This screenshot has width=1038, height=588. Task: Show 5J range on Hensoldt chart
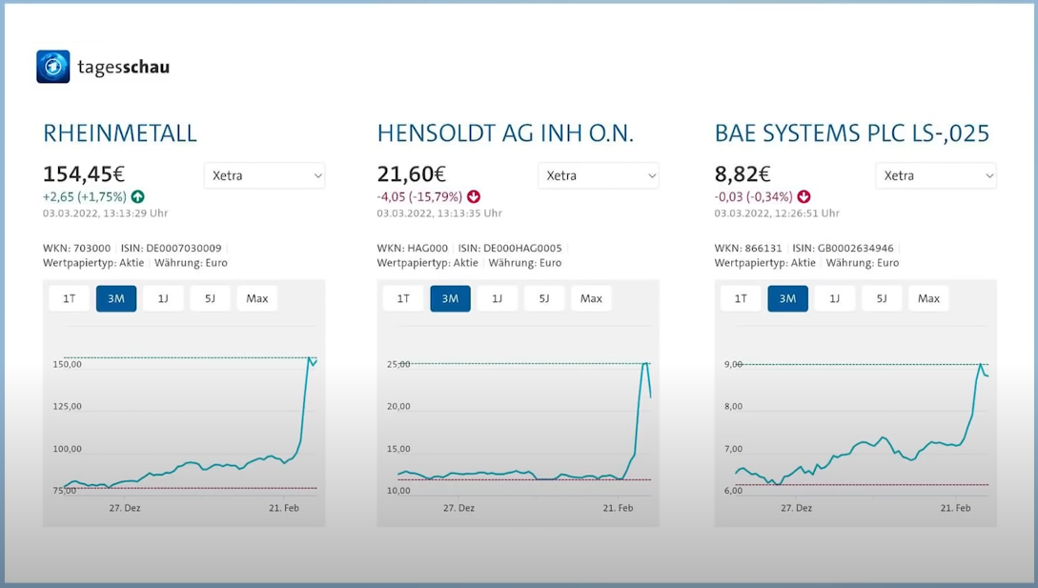click(x=544, y=298)
